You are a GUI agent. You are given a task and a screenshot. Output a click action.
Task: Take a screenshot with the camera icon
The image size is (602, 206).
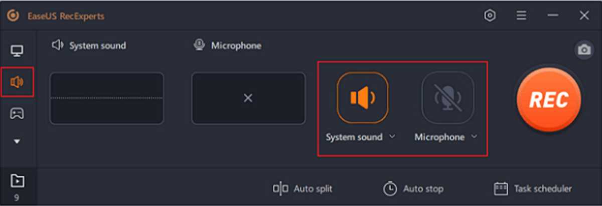(583, 50)
